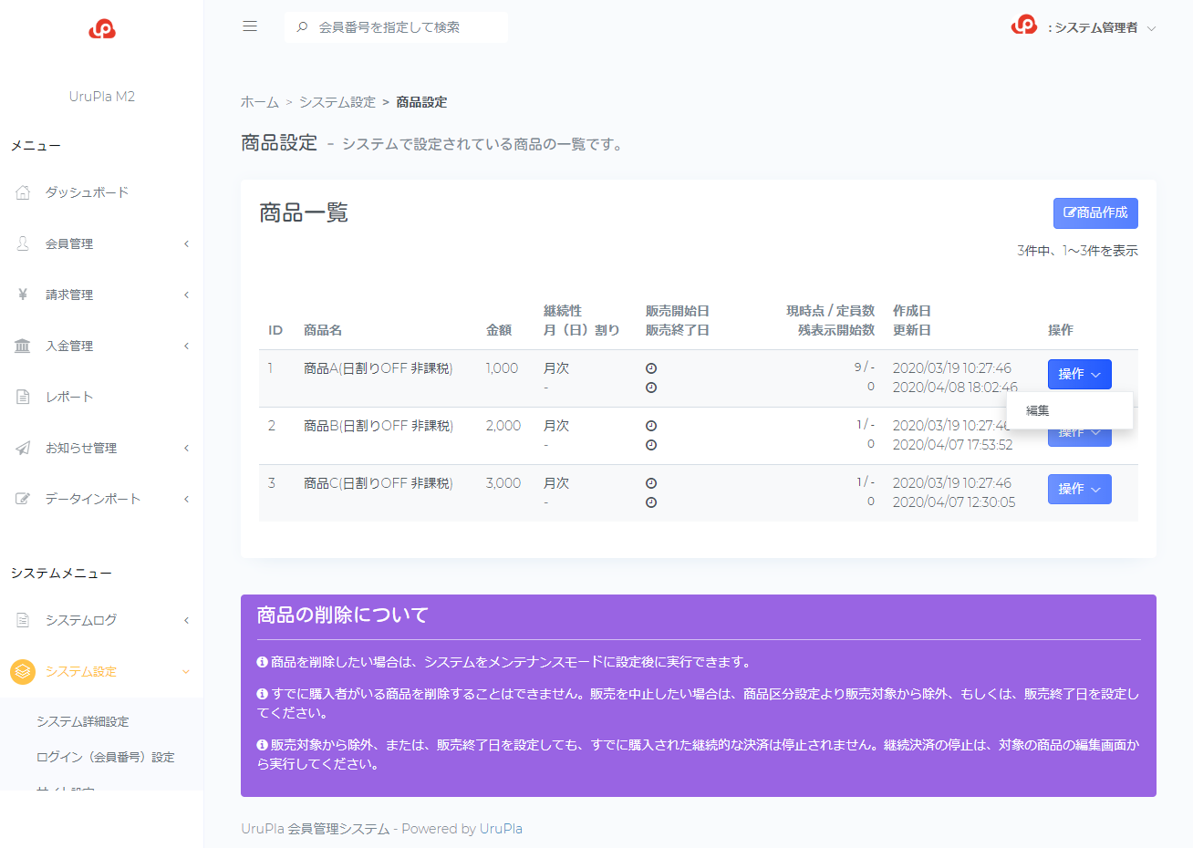Click the 商品設定 breadcrumb item
The height and width of the screenshot is (848, 1193).
click(421, 102)
